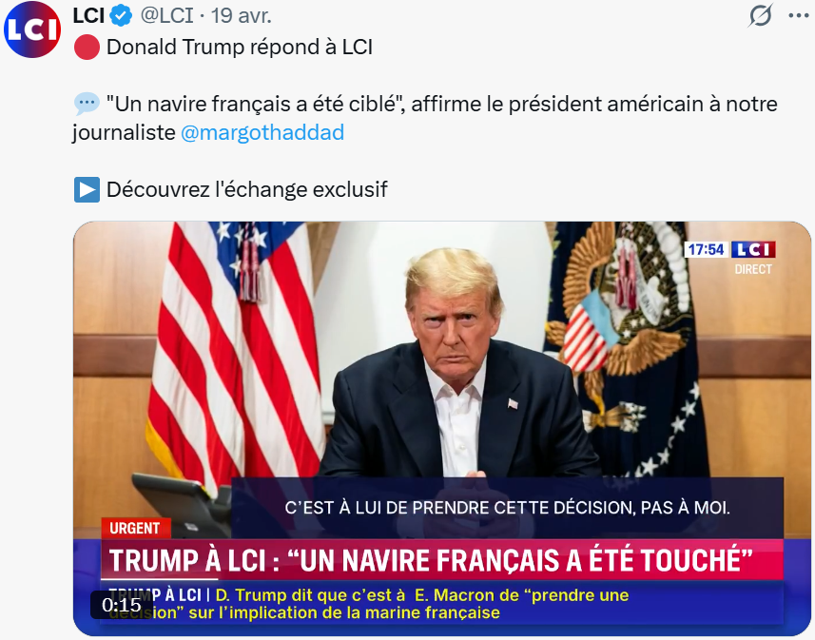Viewport: 815px width, 640px height.
Task: Click the 'Découvrez l'échange exclusif' text line
Action: pyautogui.click(x=247, y=190)
